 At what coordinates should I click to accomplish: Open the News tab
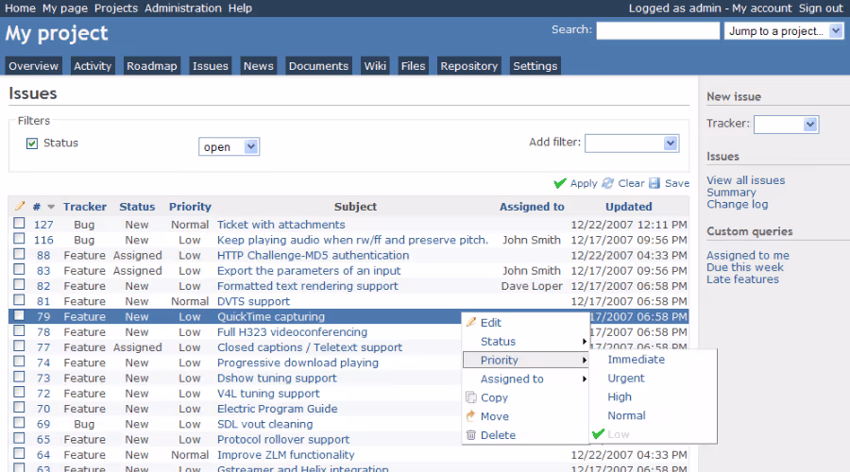[x=258, y=66]
